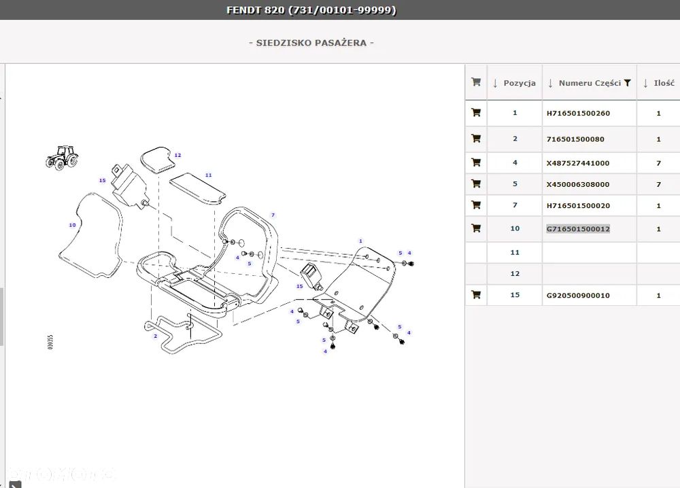
Task: Click FENDT 820 model header title
Action: coord(311,10)
